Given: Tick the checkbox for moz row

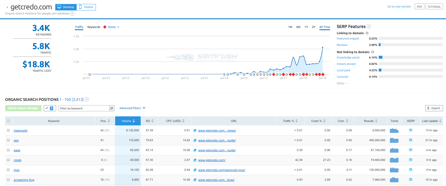Looking at the screenshot, I should pos(8,170).
